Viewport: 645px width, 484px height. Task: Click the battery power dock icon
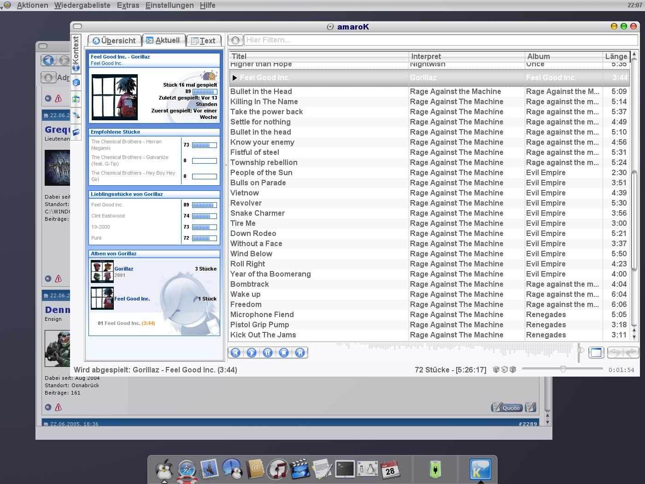(x=435, y=469)
